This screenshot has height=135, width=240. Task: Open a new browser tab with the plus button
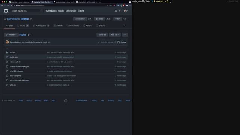[100, 2]
